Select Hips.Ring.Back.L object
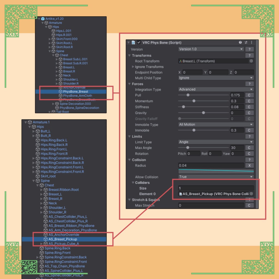This screenshot has width=279, height=279. (x=54, y=140)
